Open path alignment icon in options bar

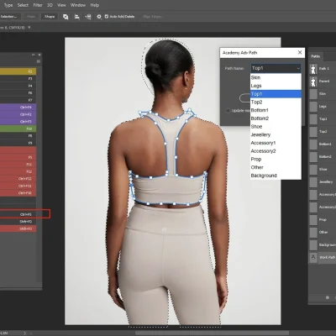tap(76, 17)
